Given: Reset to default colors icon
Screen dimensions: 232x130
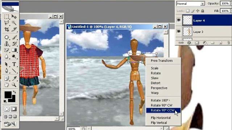Looking at the screenshot, I should pos(5,101).
